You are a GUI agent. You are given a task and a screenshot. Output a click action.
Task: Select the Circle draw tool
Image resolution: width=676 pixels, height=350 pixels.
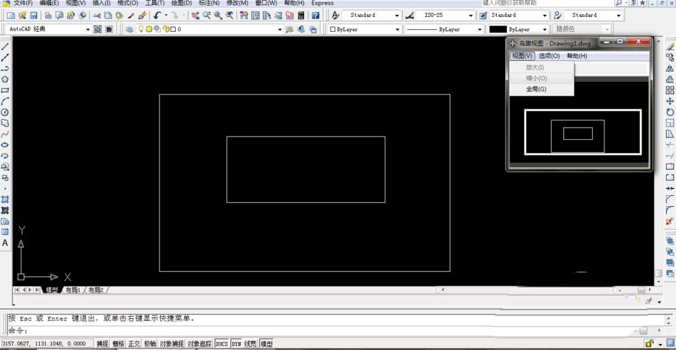(5, 112)
